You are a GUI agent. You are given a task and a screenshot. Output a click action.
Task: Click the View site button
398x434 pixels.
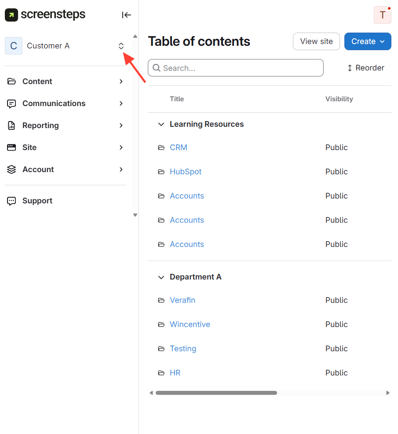(x=316, y=41)
